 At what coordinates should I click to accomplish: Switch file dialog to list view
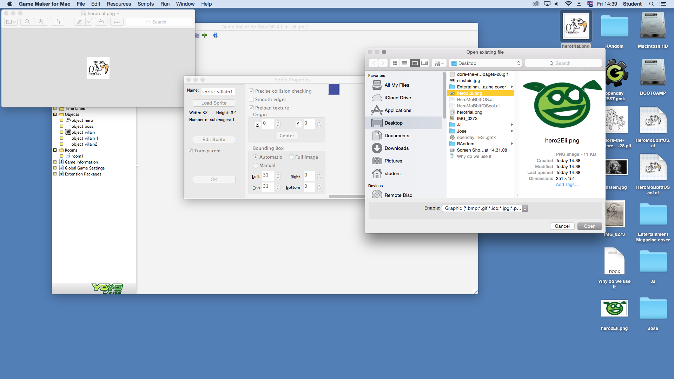405,63
